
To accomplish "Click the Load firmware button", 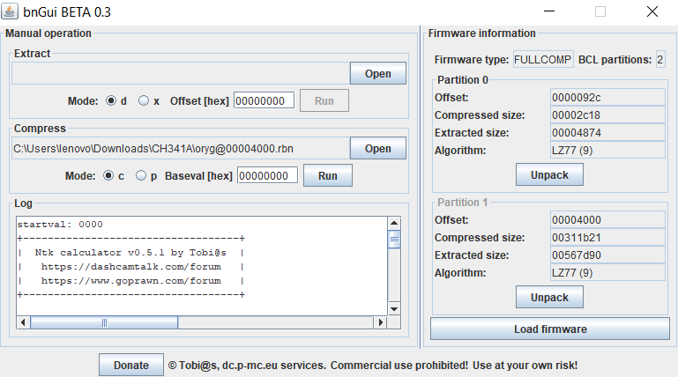I will (x=549, y=329).
